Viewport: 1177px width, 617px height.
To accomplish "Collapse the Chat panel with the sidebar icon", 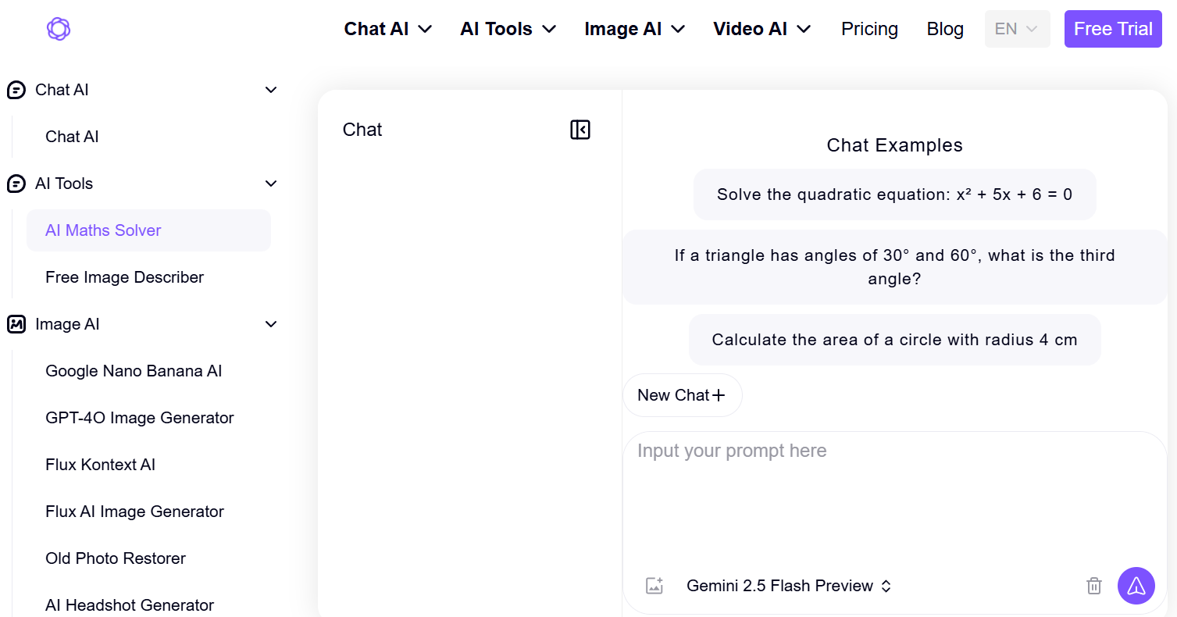I will [x=580, y=130].
